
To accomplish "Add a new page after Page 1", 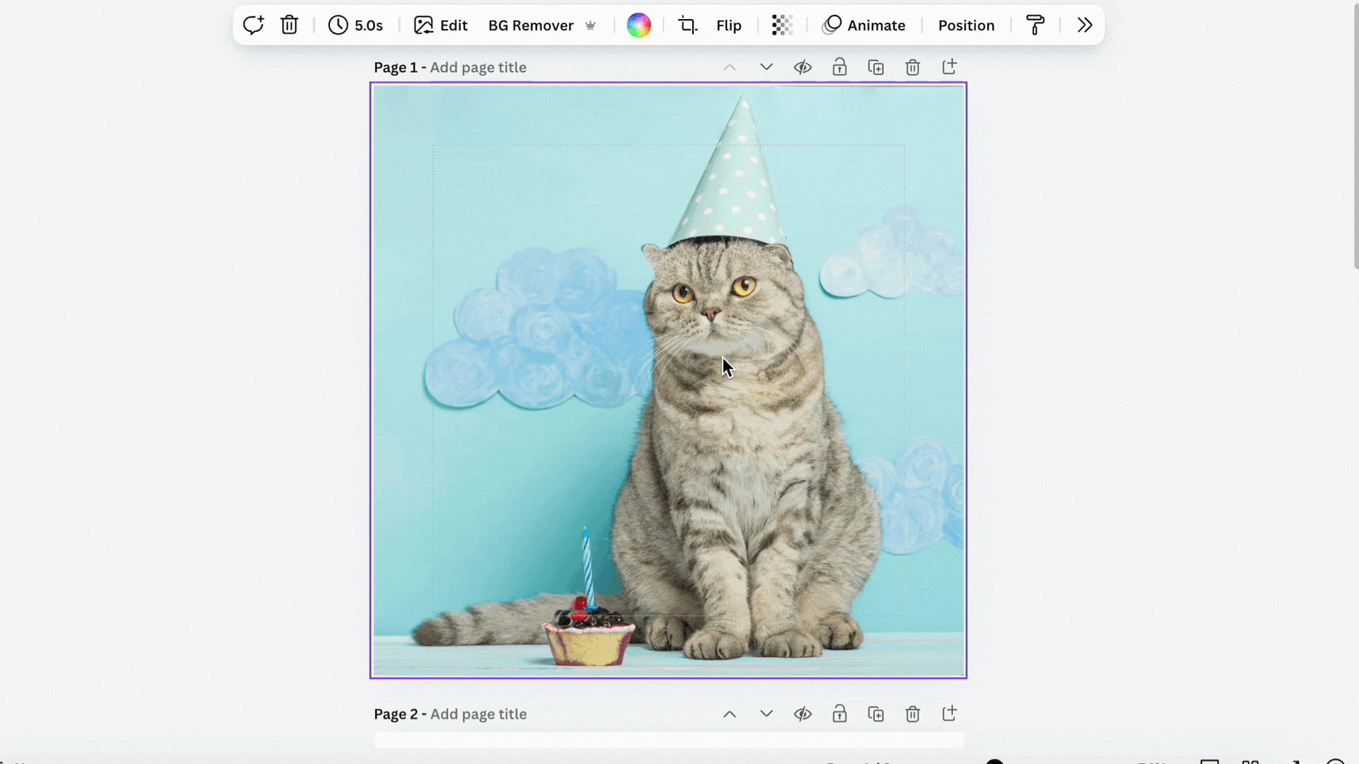I will coord(949,67).
